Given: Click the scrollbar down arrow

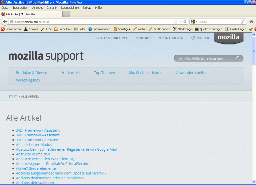Looking at the screenshot, I should [254, 182].
